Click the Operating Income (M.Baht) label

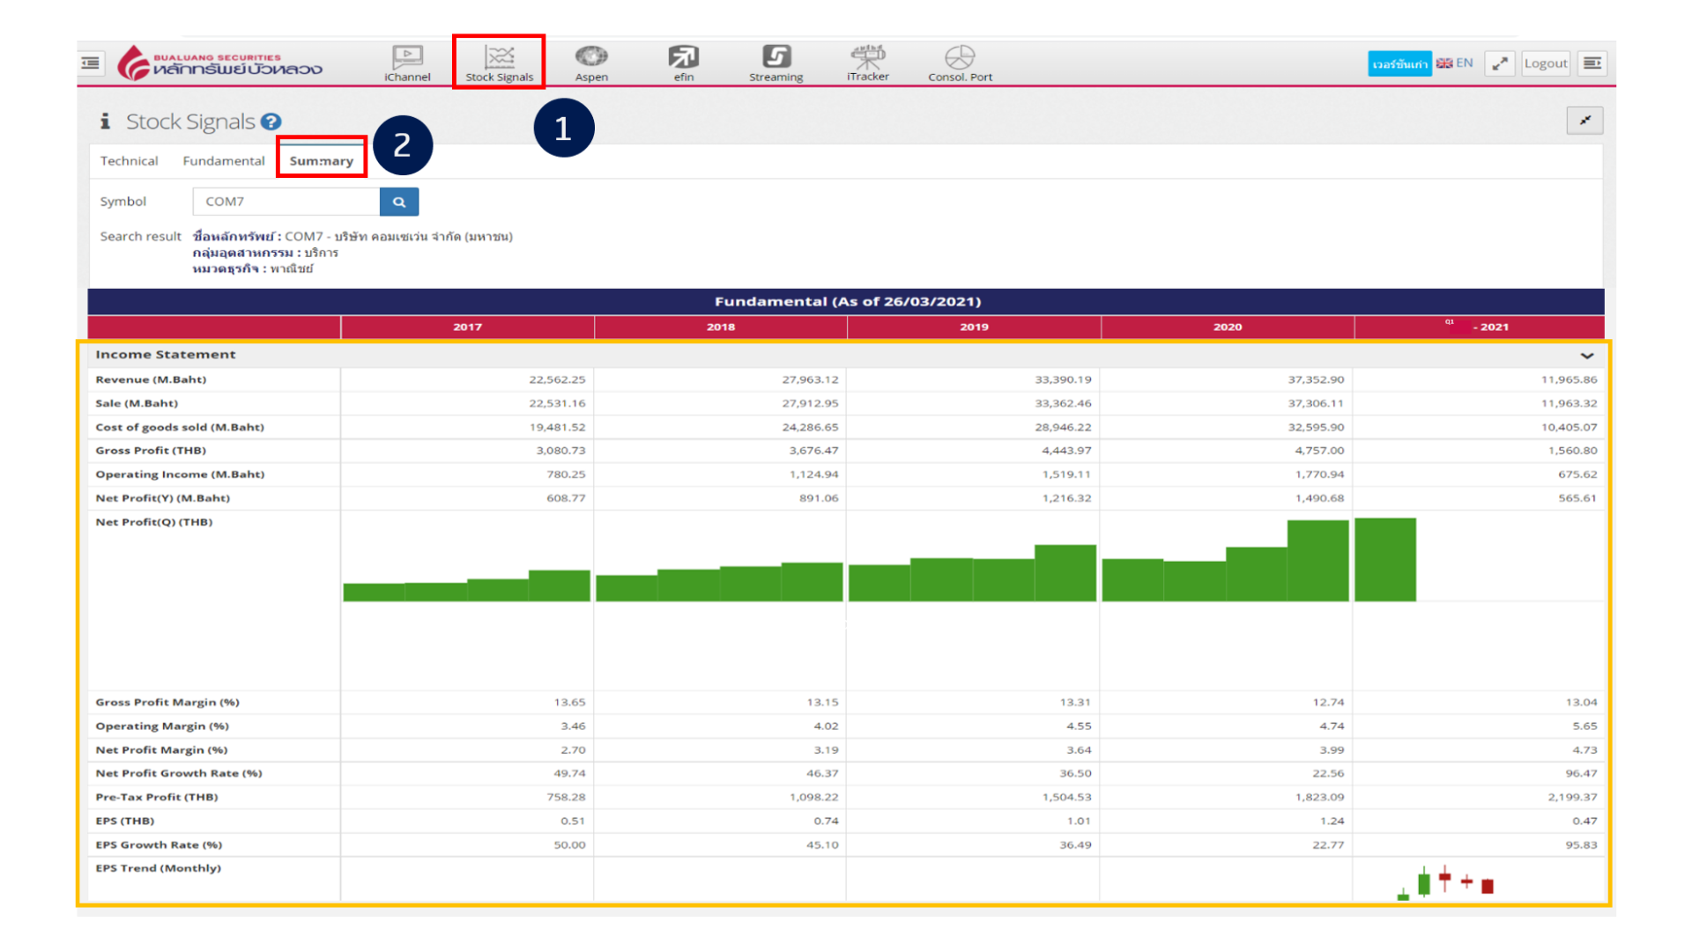point(180,474)
